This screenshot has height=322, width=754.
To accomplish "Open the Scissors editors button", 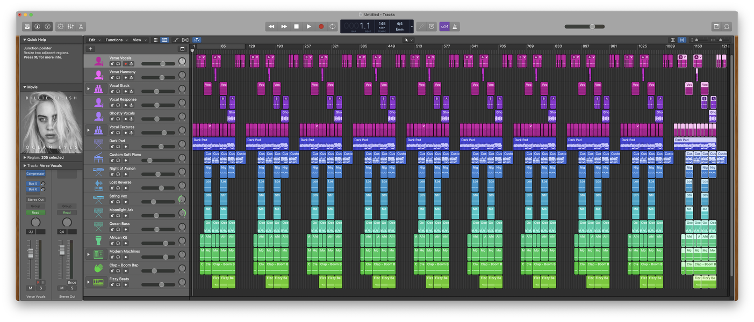I will pos(81,26).
